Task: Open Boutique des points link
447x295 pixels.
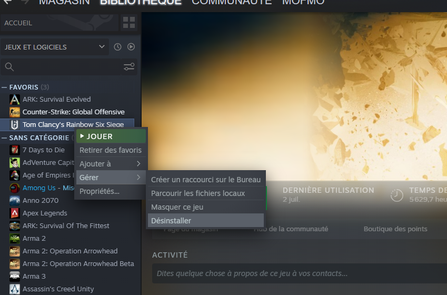Action: tap(395, 229)
